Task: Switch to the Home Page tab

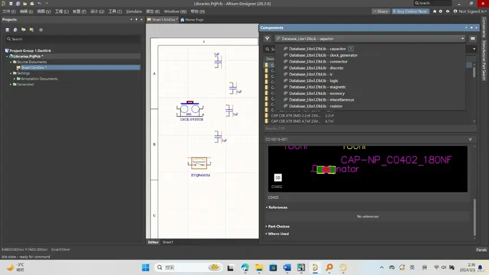Action: click(192, 20)
